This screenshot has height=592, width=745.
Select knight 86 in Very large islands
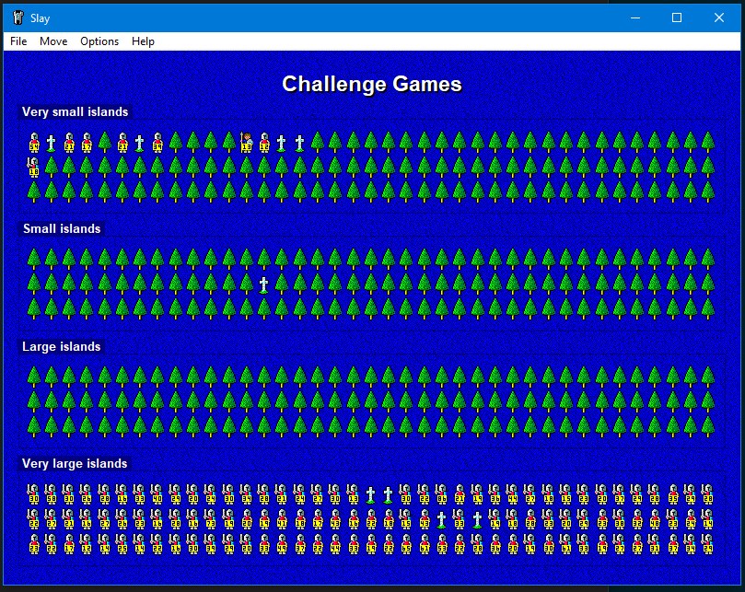tap(441, 494)
